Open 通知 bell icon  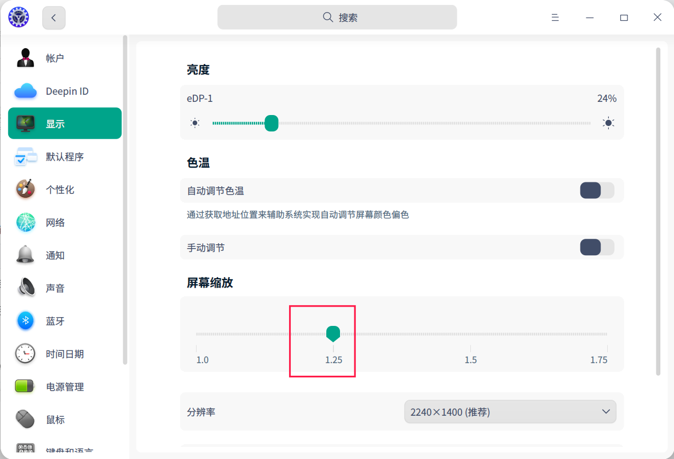tap(25, 255)
